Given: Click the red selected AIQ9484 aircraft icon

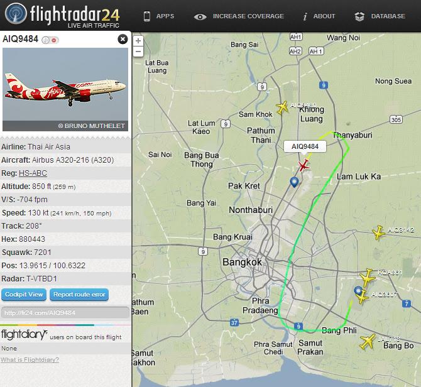Looking at the screenshot, I should (x=303, y=165).
